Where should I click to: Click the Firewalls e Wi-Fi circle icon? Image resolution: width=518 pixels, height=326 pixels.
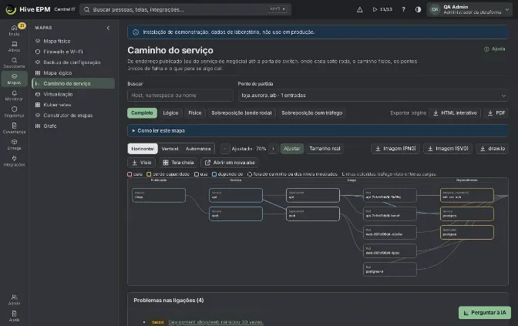click(x=38, y=52)
